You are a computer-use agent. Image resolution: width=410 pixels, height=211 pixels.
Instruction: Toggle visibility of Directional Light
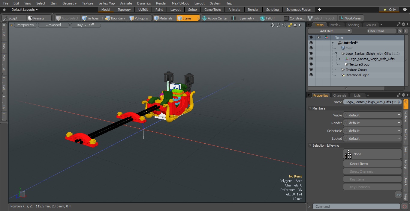[x=311, y=75]
